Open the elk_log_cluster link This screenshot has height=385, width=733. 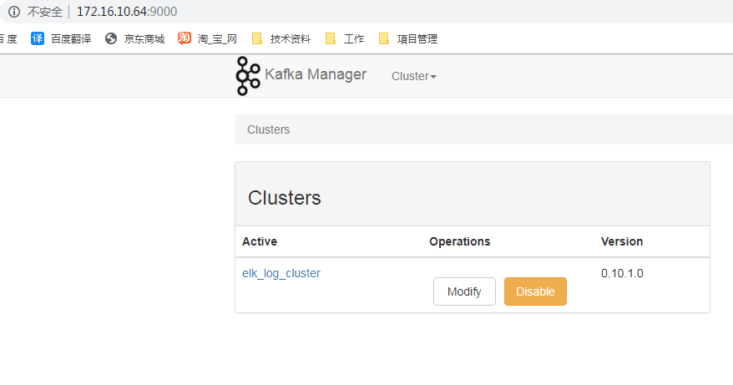pyautogui.click(x=281, y=273)
